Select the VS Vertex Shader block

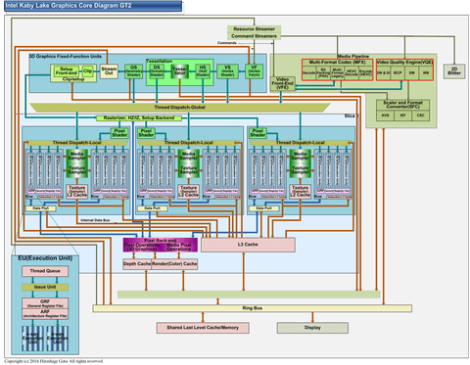227,71
